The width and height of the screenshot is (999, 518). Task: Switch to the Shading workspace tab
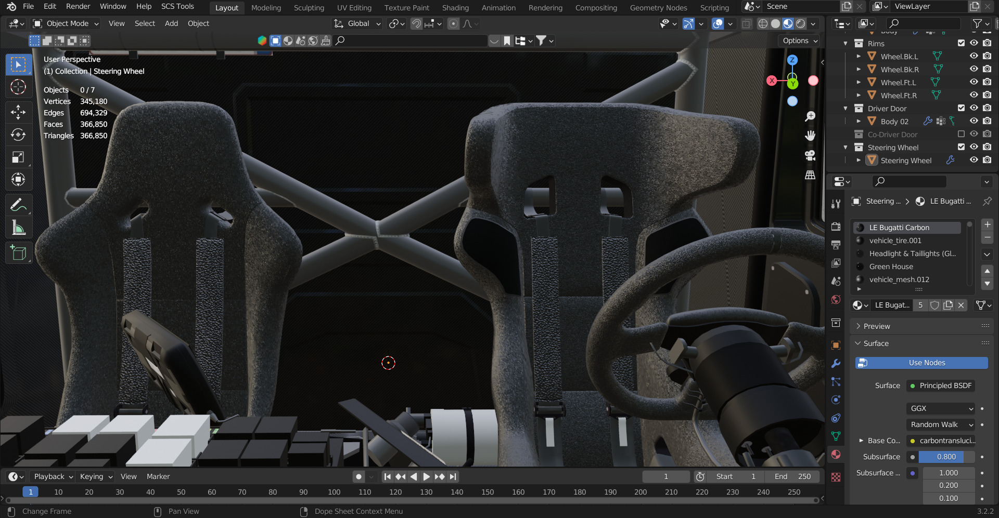coord(455,8)
